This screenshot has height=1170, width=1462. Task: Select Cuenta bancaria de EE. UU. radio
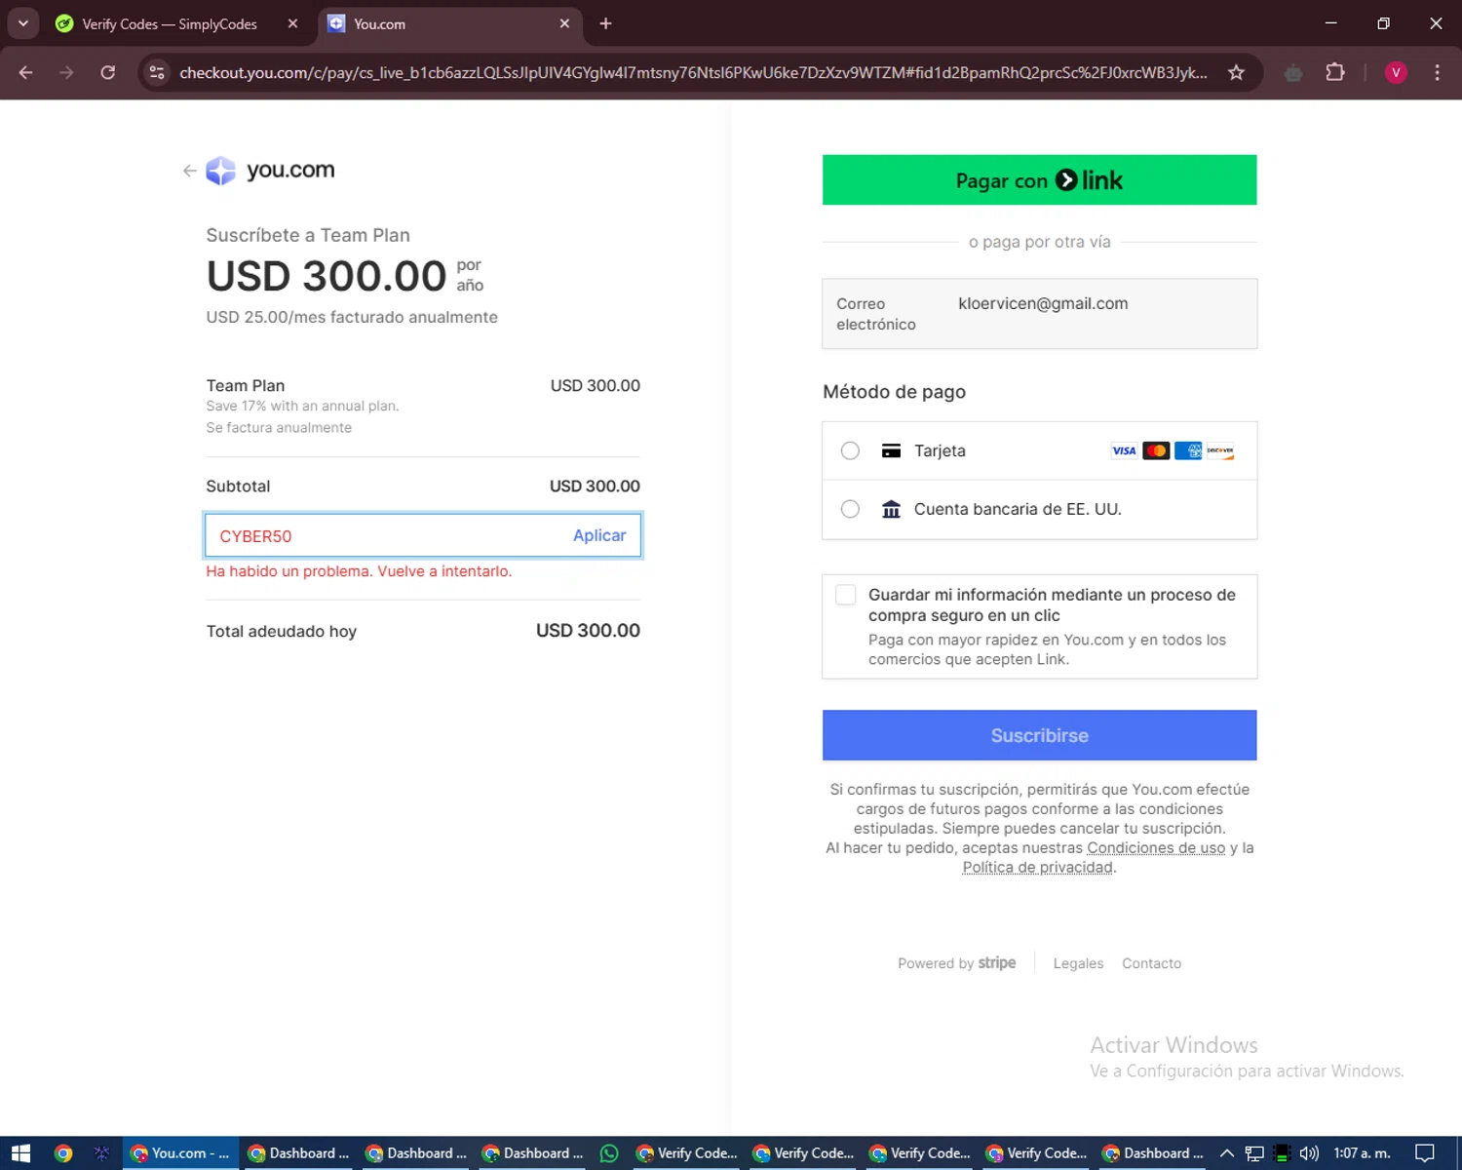850,509
